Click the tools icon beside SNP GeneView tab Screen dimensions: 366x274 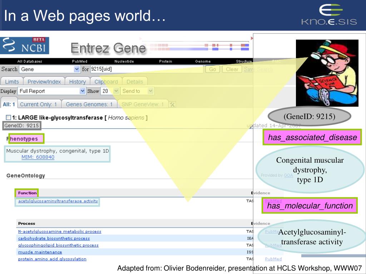click(172, 105)
